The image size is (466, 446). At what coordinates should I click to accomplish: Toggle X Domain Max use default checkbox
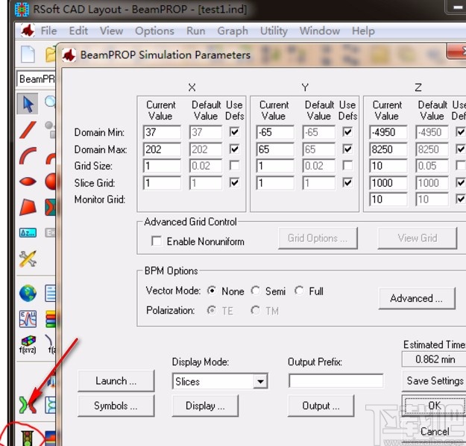tap(234, 149)
